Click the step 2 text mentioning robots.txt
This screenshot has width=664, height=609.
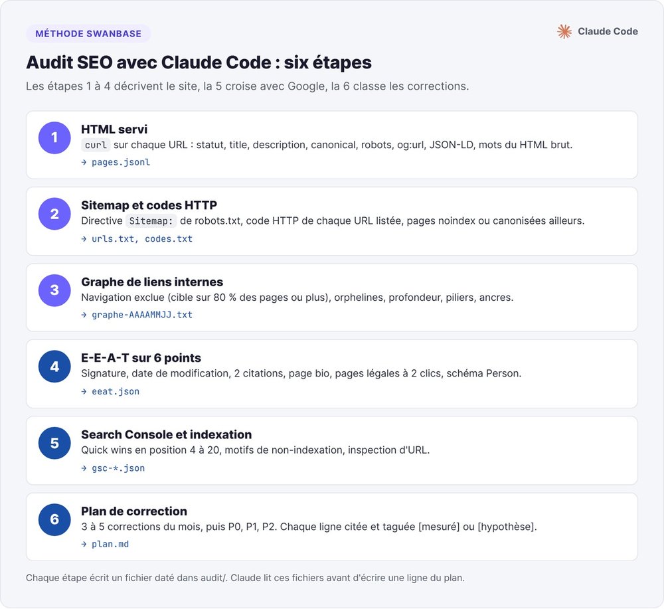[x=382, y=220]
